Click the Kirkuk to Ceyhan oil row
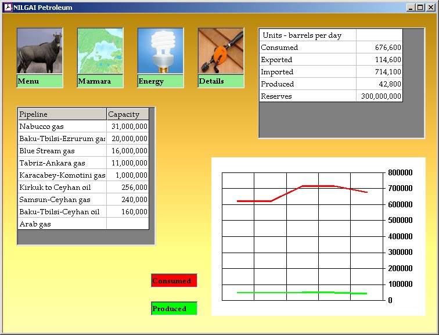The image size is (439, 335). click(62, 188)
